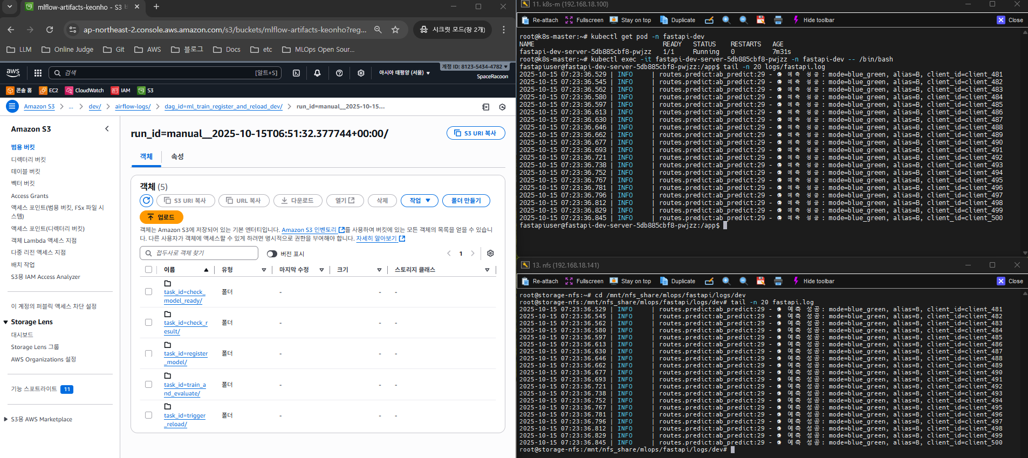Viewport: 1028px width, 458px height.
Task: Open the 작업 actions dropdown
Action: click(x=420, y=201)
